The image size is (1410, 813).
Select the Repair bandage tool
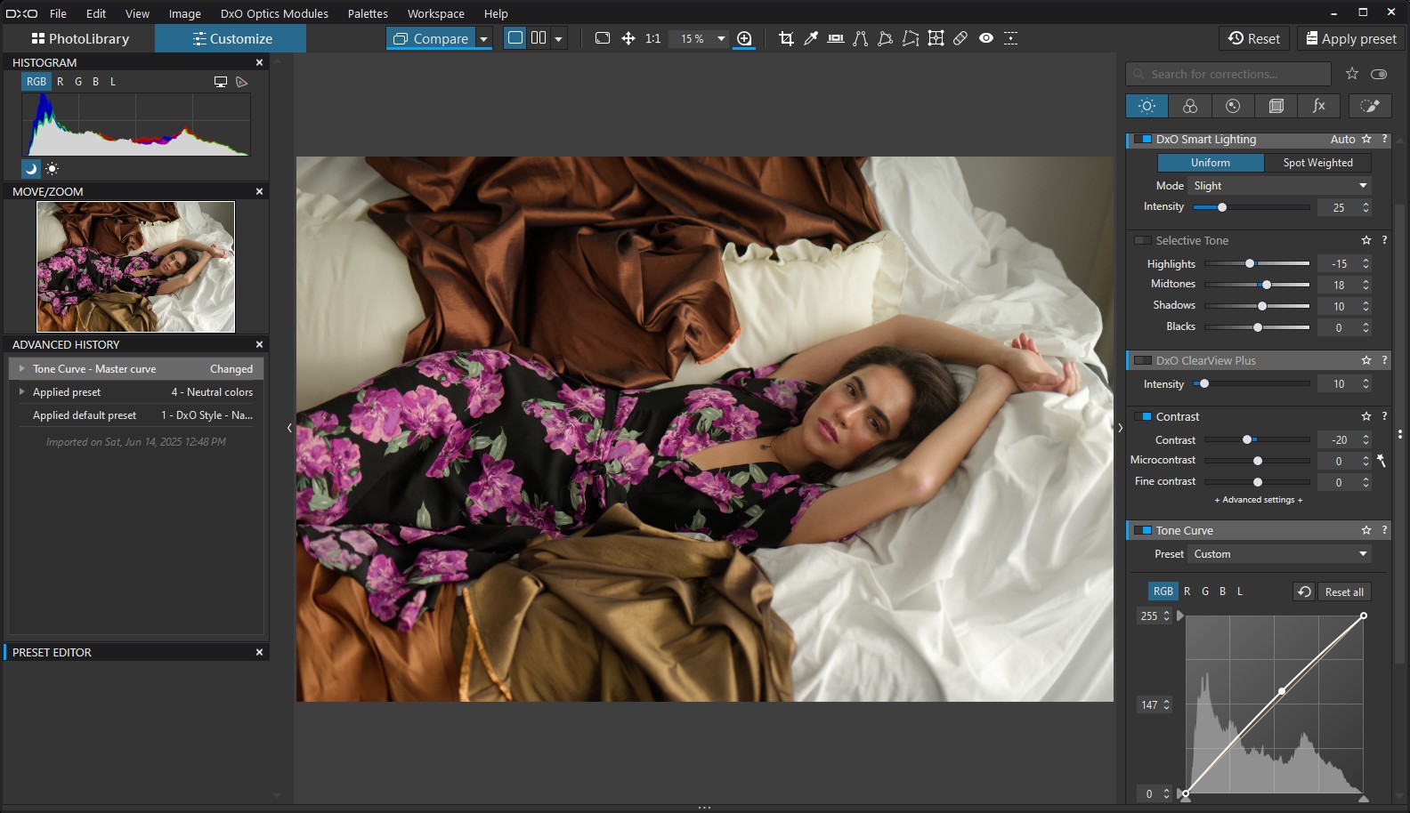(x=960, y=38)
